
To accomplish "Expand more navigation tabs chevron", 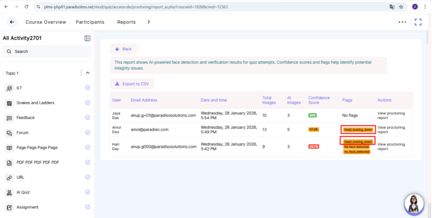I will [149, 22].
